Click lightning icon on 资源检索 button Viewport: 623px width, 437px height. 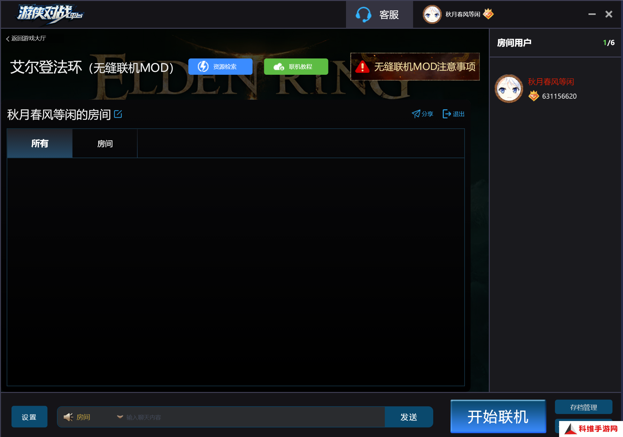pyautogui.click(x=203, y=66)
